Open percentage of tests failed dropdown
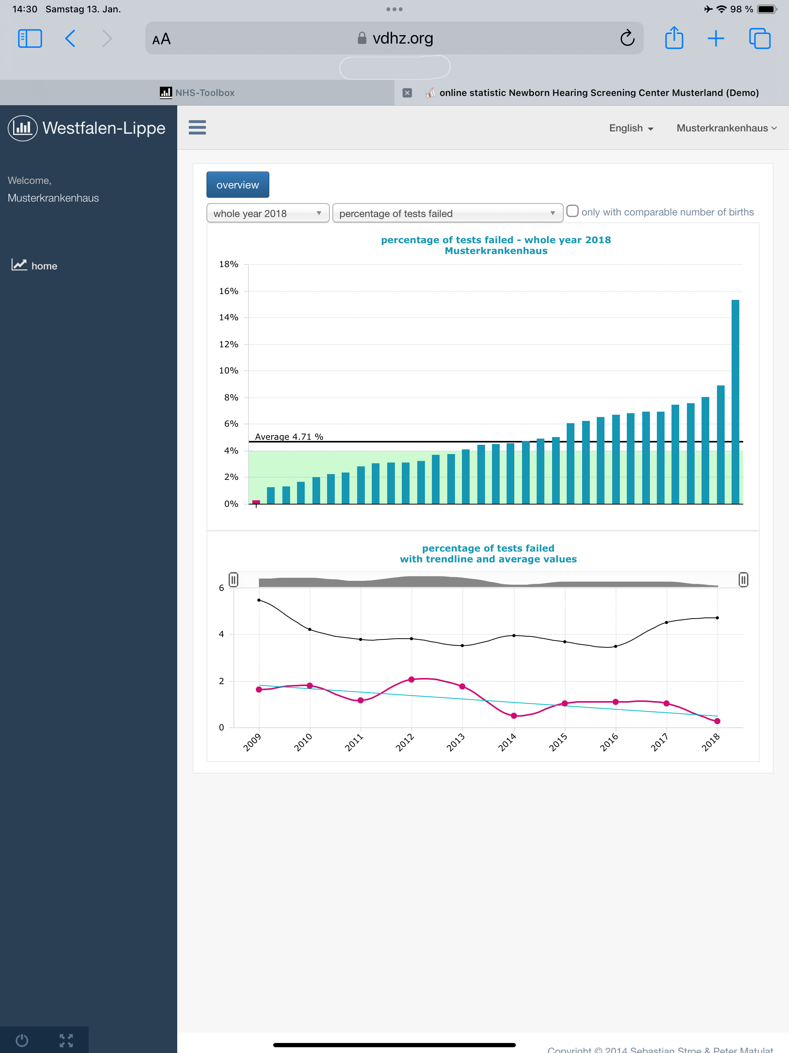This screenshot has width=789, height=1053. (x=447, y=213)
